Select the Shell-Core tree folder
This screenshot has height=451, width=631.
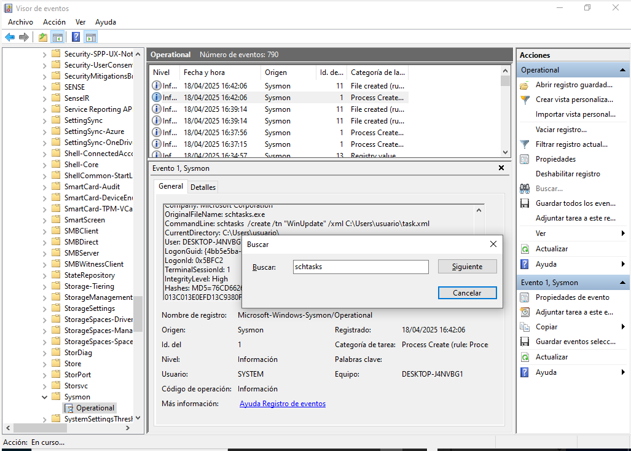pos(81,165)
